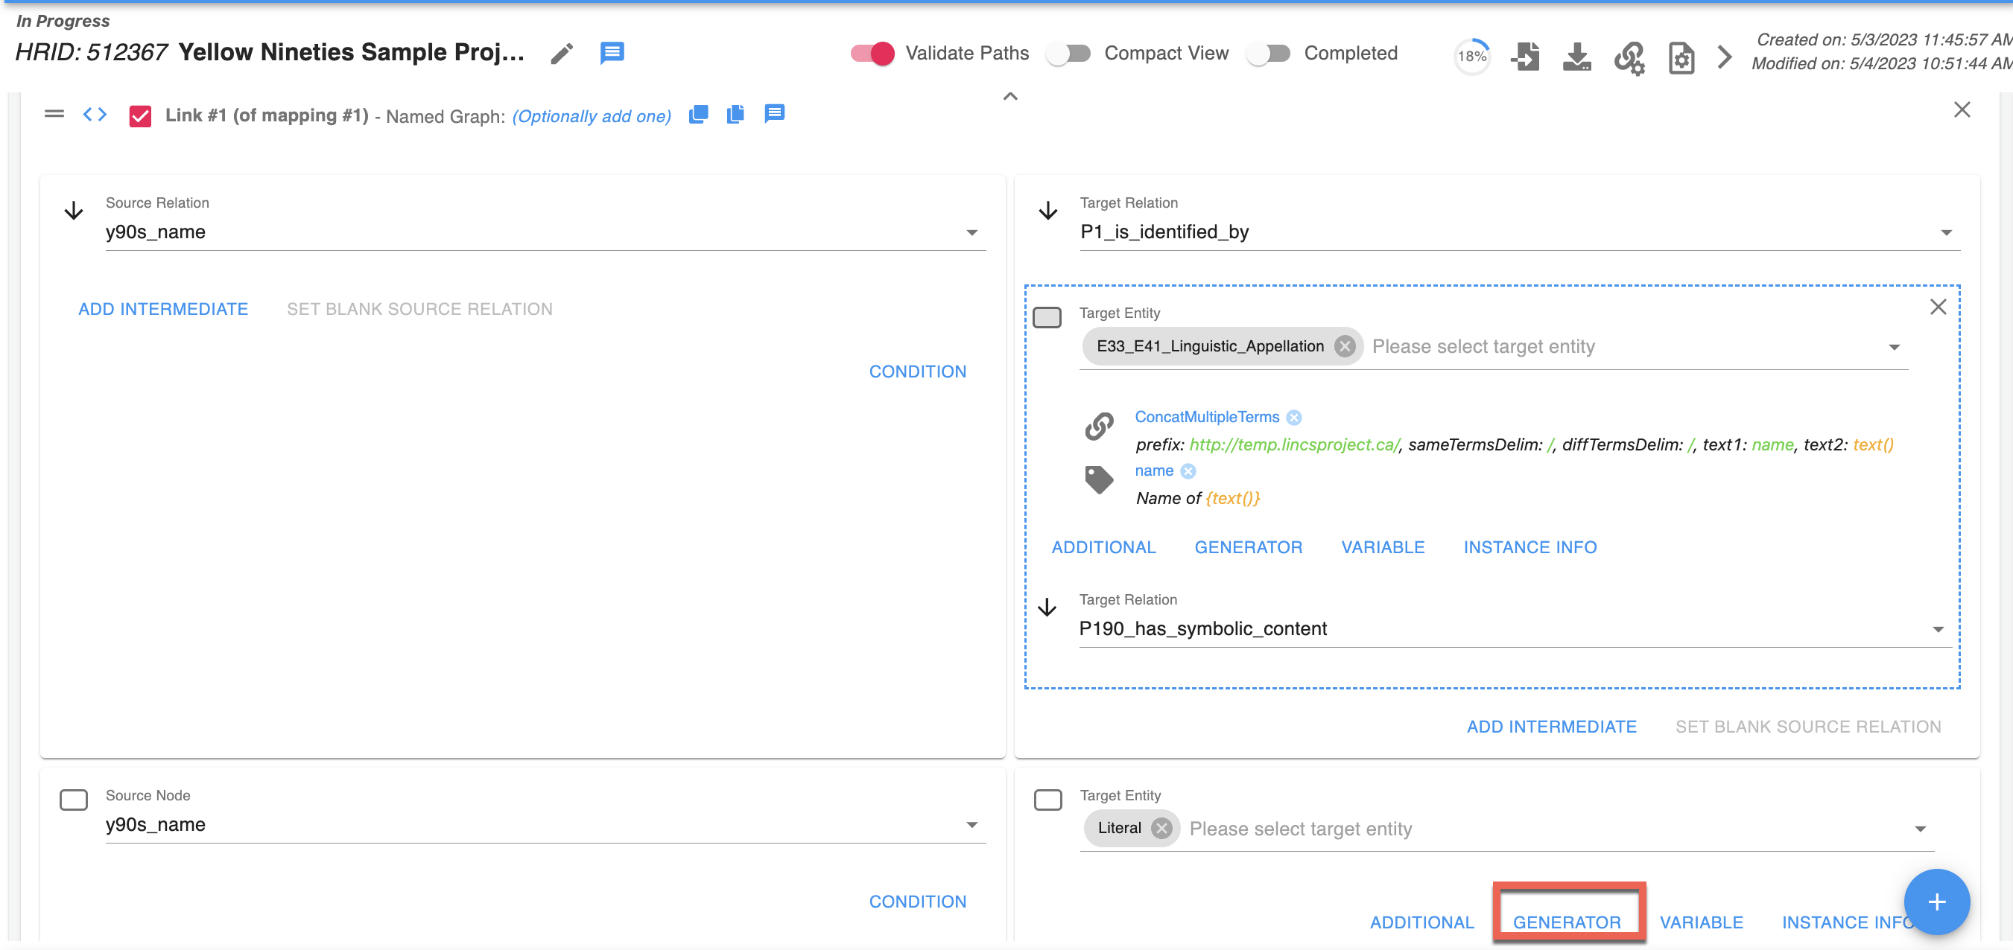The image size is (2013, 950).
Task: Expand the Source Relation y90s_name dropdown
Action: click(971, 232)
